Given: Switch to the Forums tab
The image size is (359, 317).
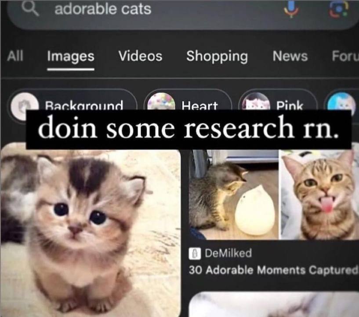Looking at the screenshot, I should (x=345, y=56).
